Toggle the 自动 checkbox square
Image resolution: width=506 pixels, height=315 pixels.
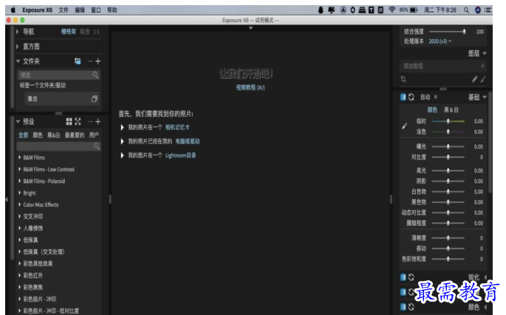pos(436,97)
